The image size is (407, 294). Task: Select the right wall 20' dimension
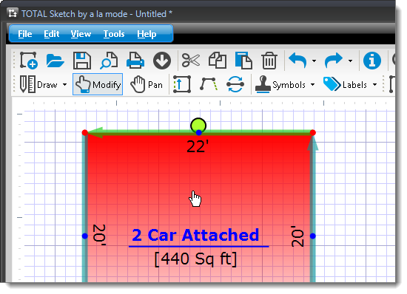297,236
